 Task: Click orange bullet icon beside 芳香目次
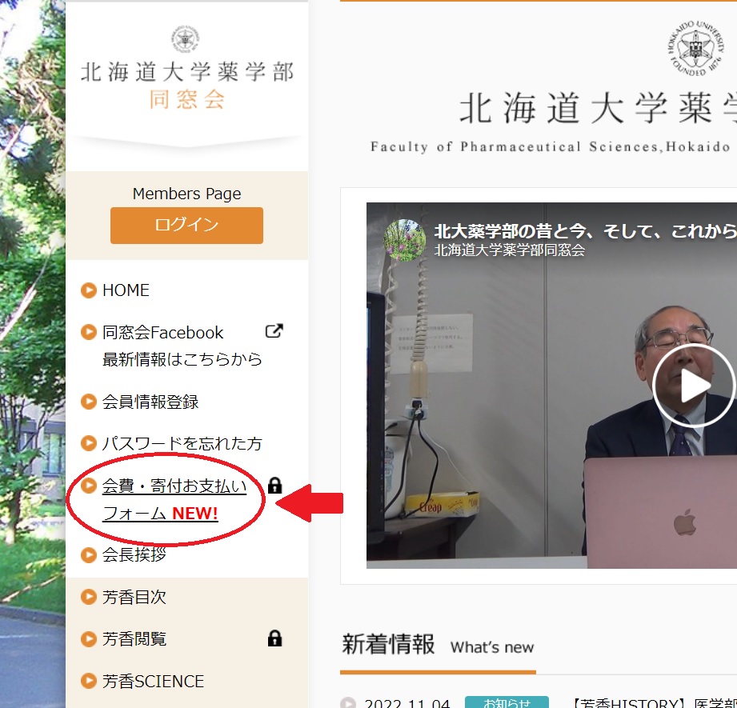tap(88, 597)
